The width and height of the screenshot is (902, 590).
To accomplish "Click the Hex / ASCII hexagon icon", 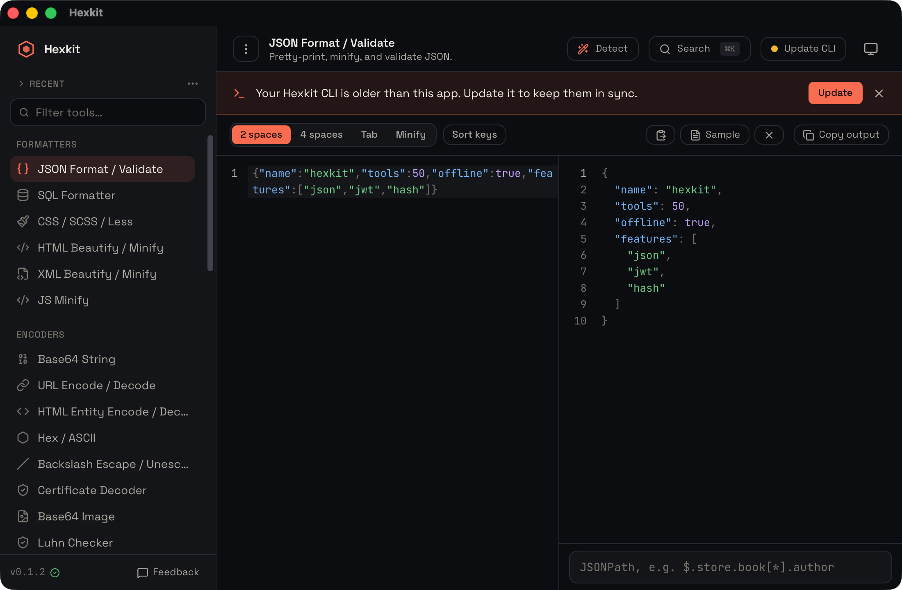I will (x=23, y=438).
